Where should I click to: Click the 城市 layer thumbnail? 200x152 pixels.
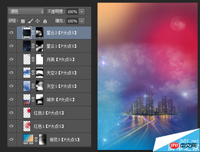(27, 99)
